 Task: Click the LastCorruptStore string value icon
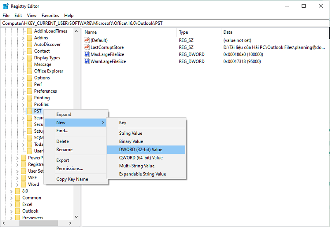click(87, 47)
